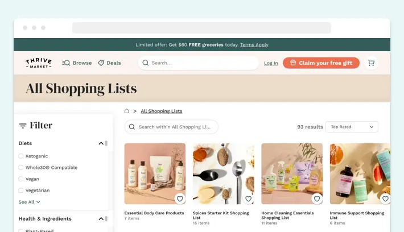Open Home Cleaning Essentials thumbnail image

(x=292, y=174)
